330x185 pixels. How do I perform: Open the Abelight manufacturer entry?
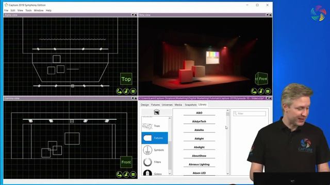pos(199,147)
